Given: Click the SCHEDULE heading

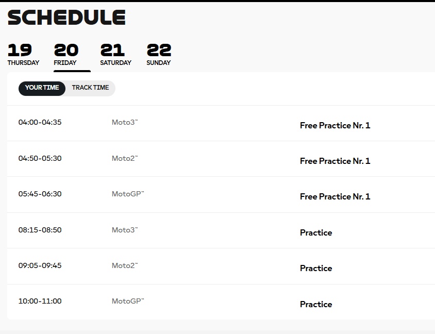Looking at the screenshot, I should 66,18.
